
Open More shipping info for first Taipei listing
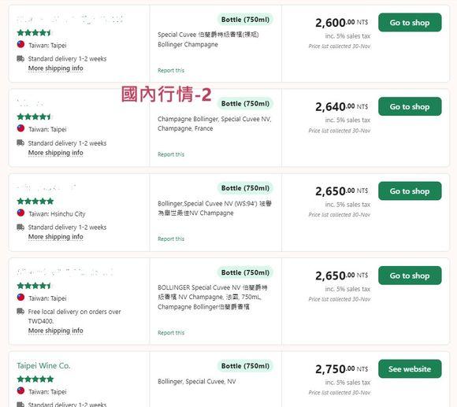[56, 68]
